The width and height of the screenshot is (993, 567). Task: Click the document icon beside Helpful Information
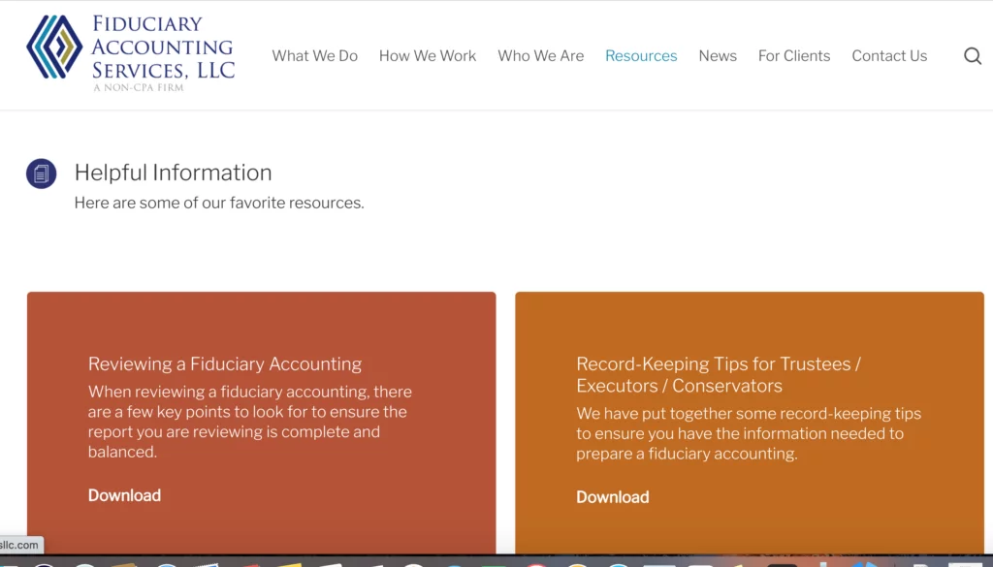coord(41,173)
